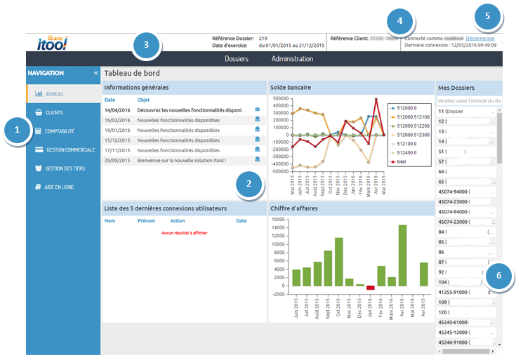Click the Aide en Ligne book icon
This screenshot has width=516, height=355.
click(x=38, y=187)
